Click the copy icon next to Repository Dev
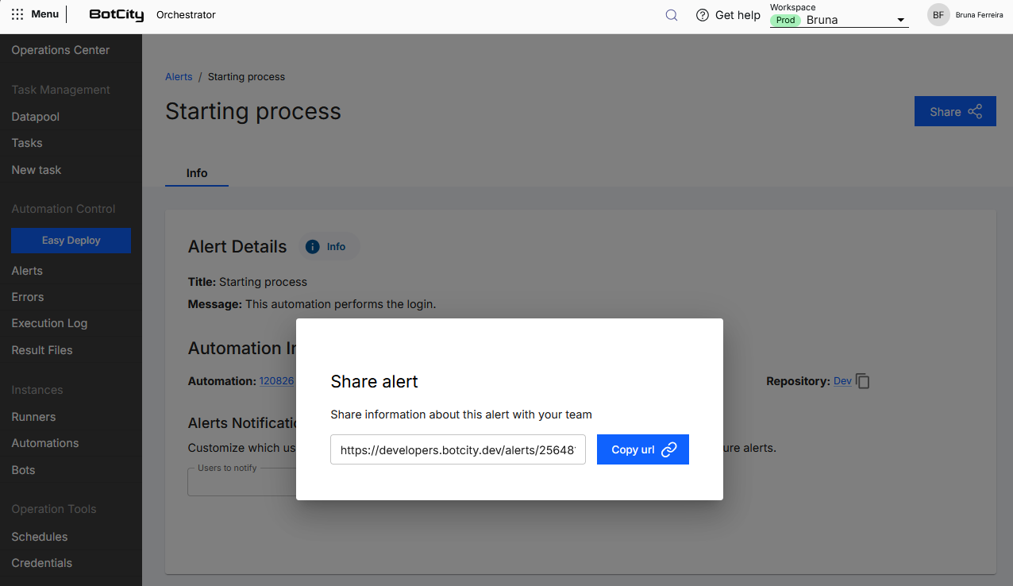The image size is (1013, 586). click(864, 381)
